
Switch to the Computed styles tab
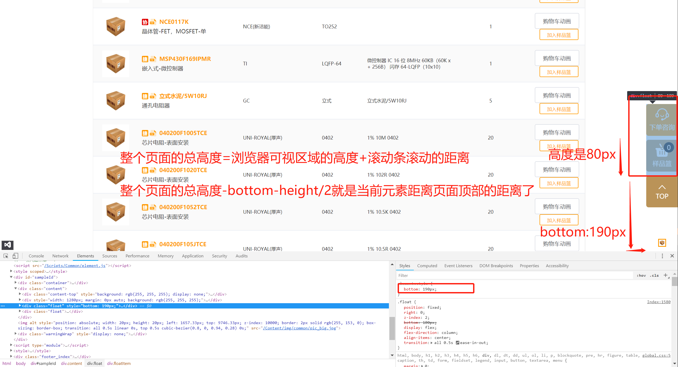pos(427,266)
